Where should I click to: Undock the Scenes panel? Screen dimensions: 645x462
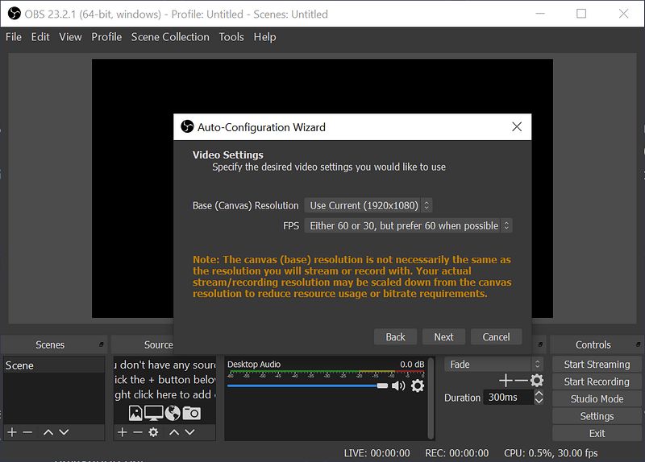click(x=102, y=344)
